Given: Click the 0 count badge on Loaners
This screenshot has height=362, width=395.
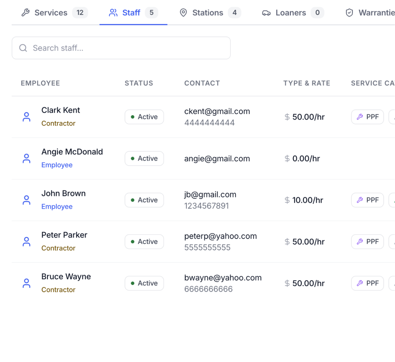Looking at the screenshot, I should click(317, 12).
